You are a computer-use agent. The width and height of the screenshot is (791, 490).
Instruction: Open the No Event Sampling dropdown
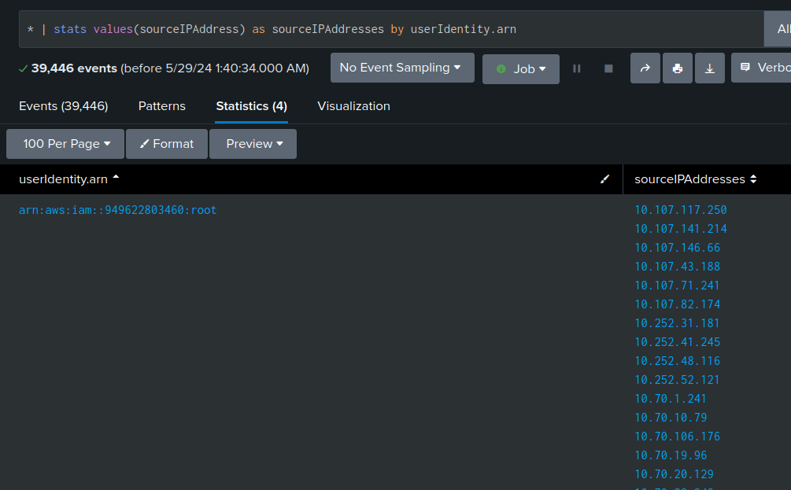tap(401, 68)
